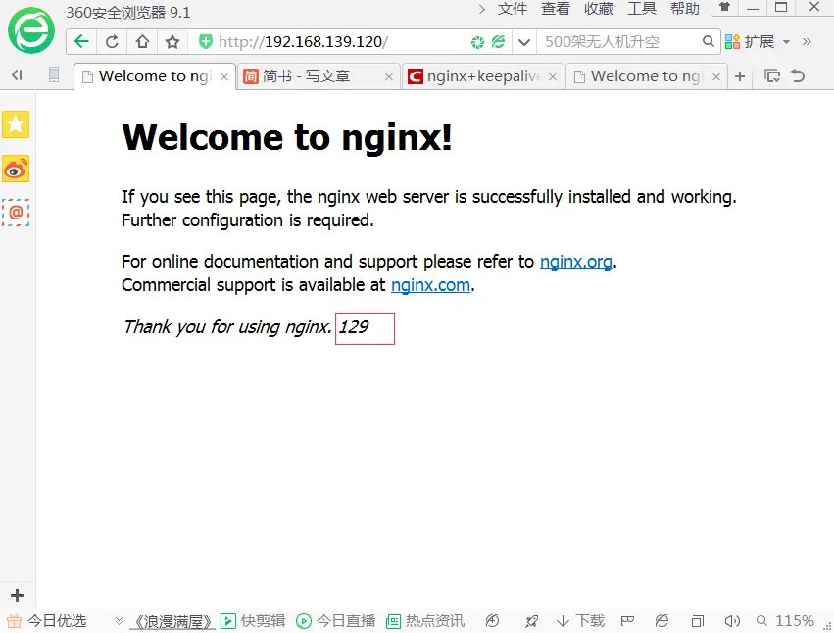
Task: Open 热点资讯 in the status bar
Action: click(425, 621)
